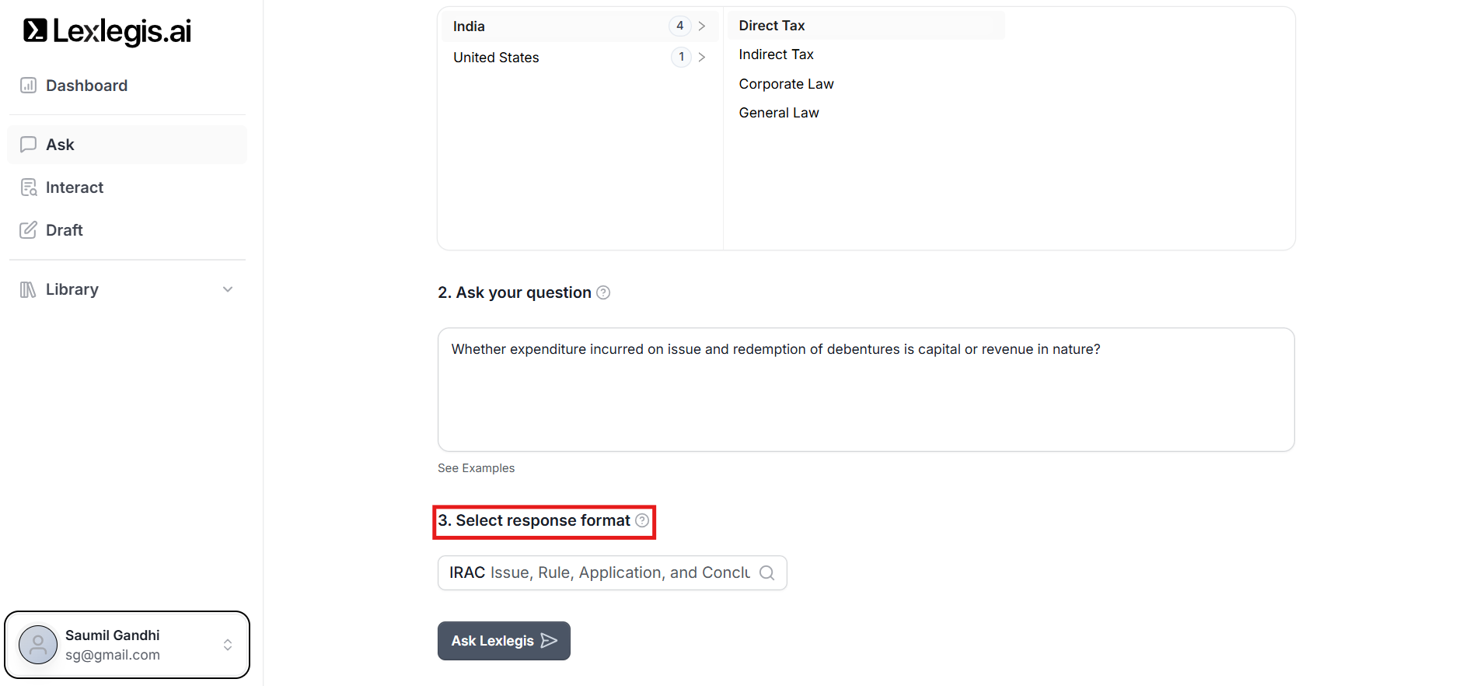Screen dimensions: 1463x686
Task: Select General Law category
Action: 778,113
